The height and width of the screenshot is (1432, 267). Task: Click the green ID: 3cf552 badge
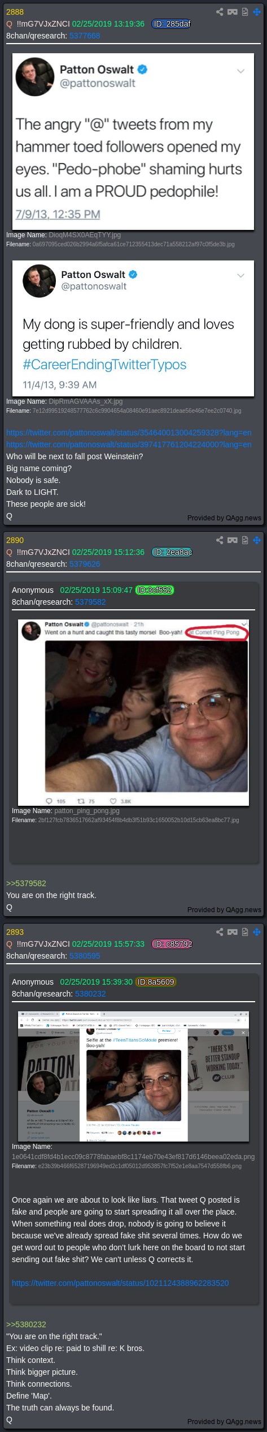pyautogui.click(x=155, y=590)
